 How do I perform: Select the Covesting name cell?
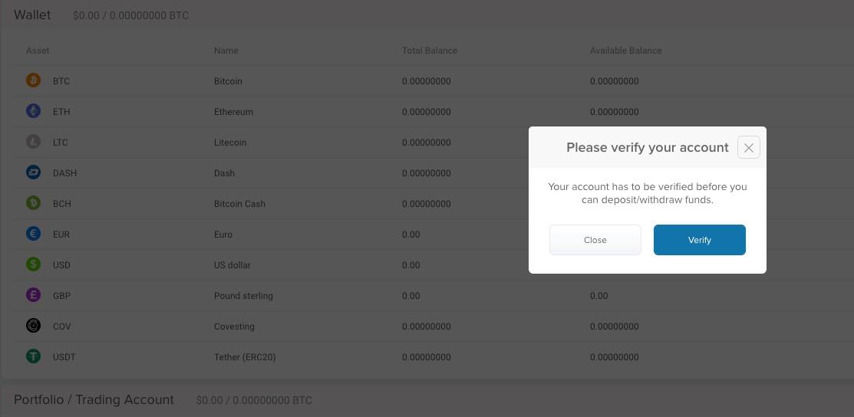coord(234,327)
